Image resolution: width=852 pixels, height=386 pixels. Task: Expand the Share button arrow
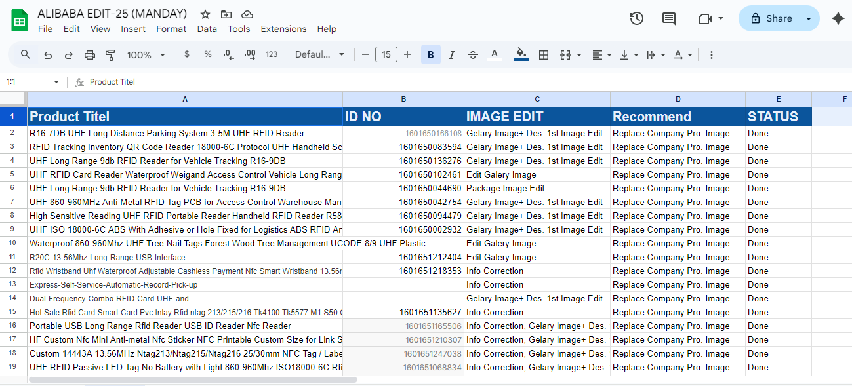click(x=809, y=18)
